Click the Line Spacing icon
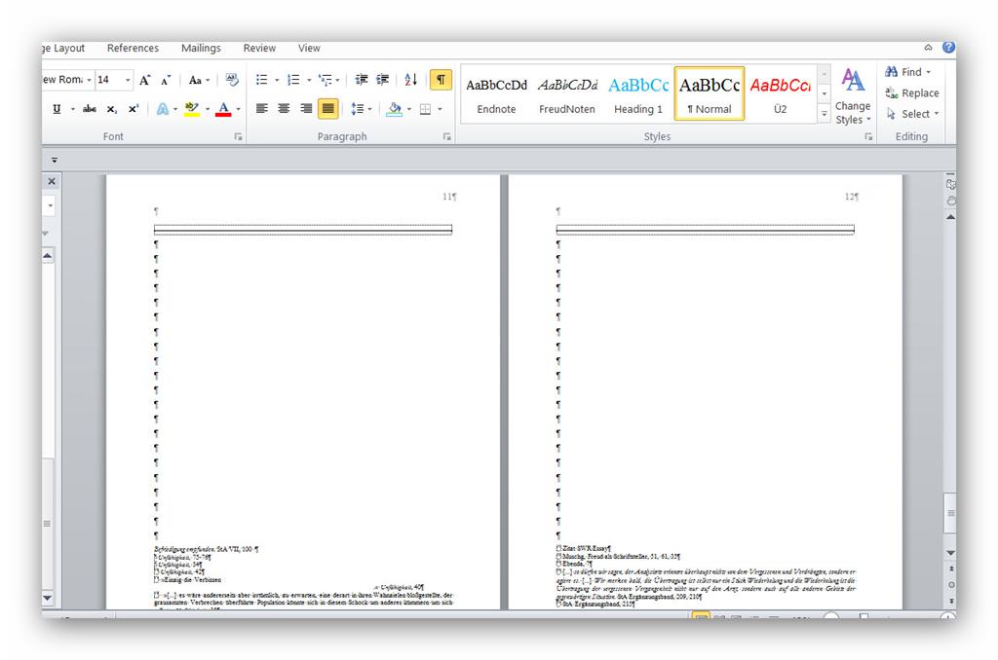Screen dimensions: 998x660 coord(357,109)
